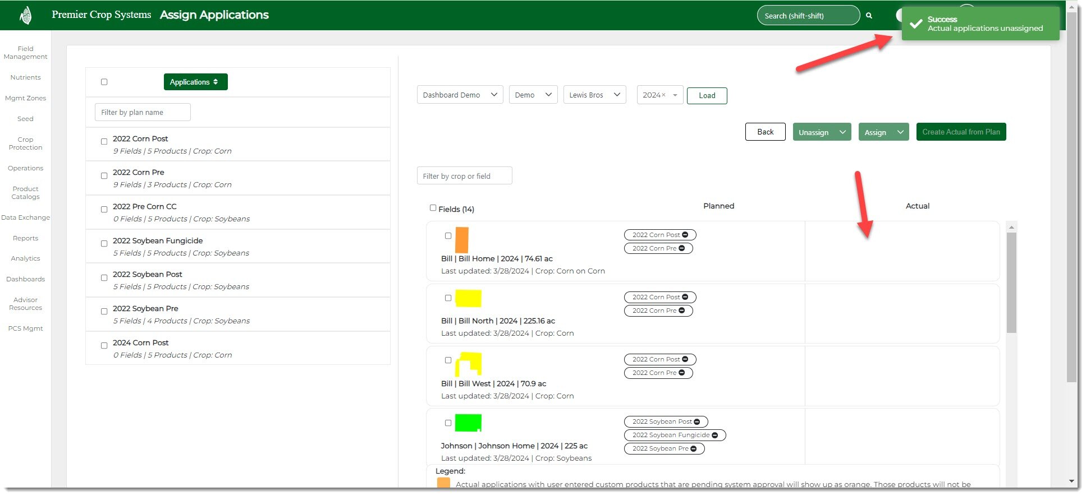Expand the Unassign dropdown button
This screenshot has width=1086, height=496.
point(842,132)
